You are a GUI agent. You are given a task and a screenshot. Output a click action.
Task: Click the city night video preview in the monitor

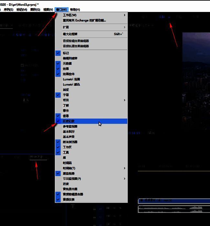pos(196,81)
